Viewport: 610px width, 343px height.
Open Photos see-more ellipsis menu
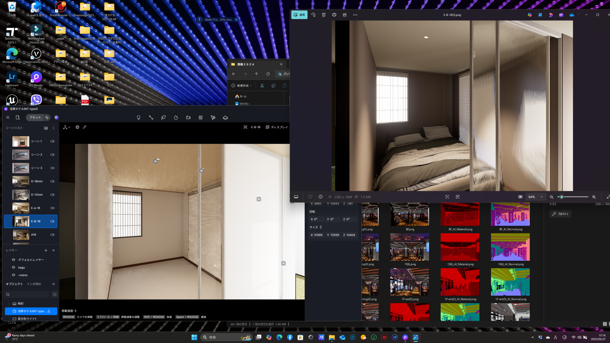355,15
